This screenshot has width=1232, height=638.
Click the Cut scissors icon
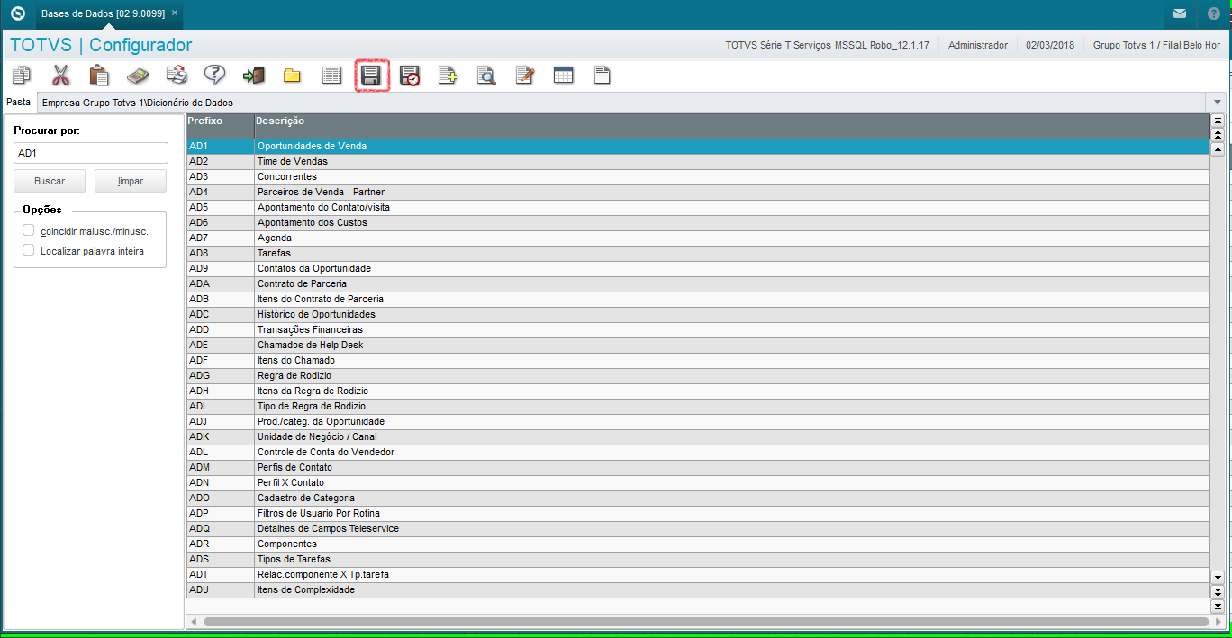point(60,76)
